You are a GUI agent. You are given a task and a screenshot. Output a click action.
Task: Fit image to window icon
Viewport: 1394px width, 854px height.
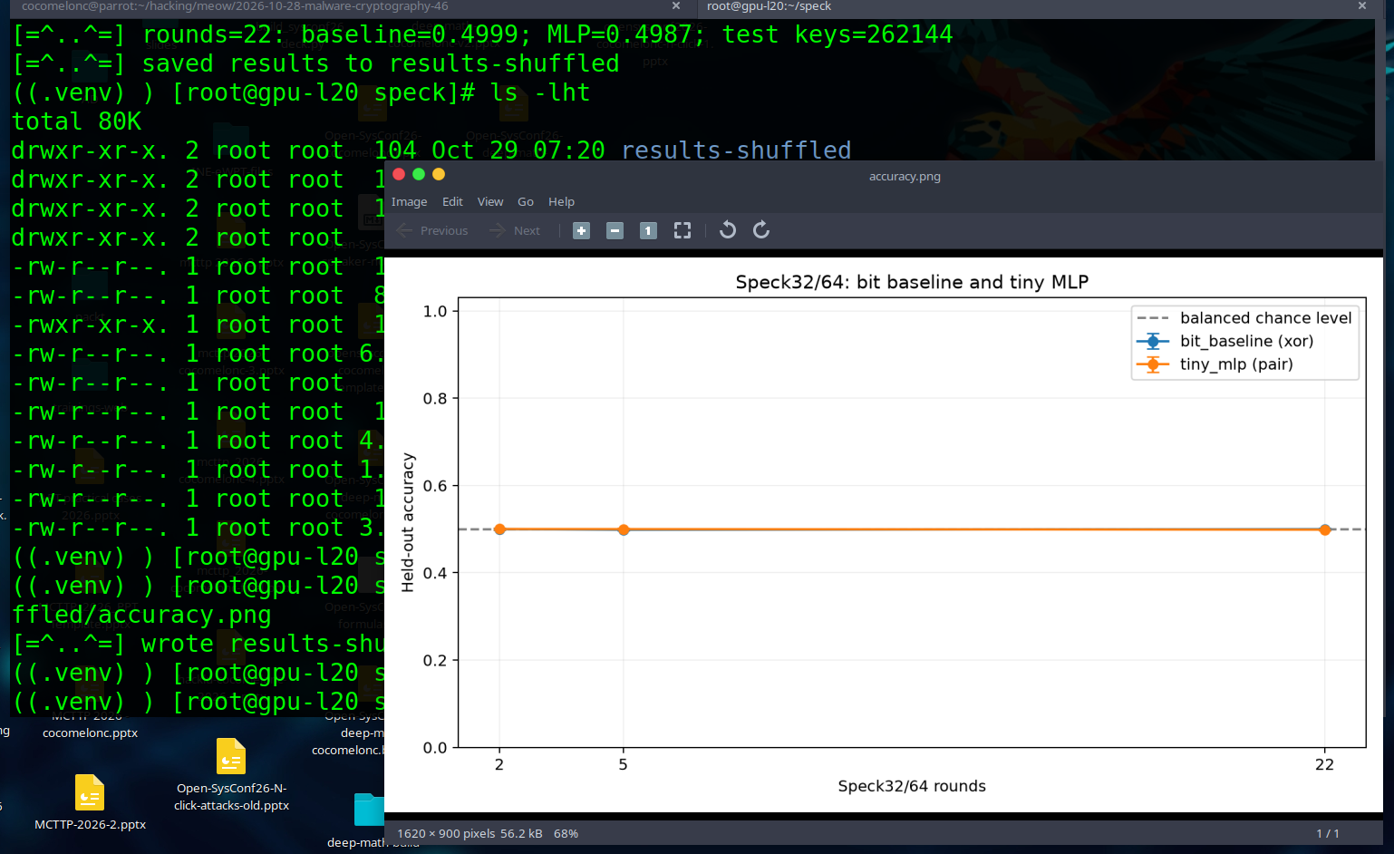[x=682, y=230]
